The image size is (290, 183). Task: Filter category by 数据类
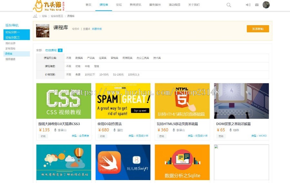[79, 58]
